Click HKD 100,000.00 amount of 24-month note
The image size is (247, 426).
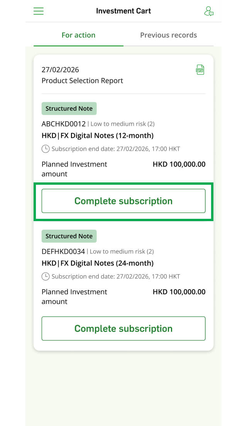[179, 292]
